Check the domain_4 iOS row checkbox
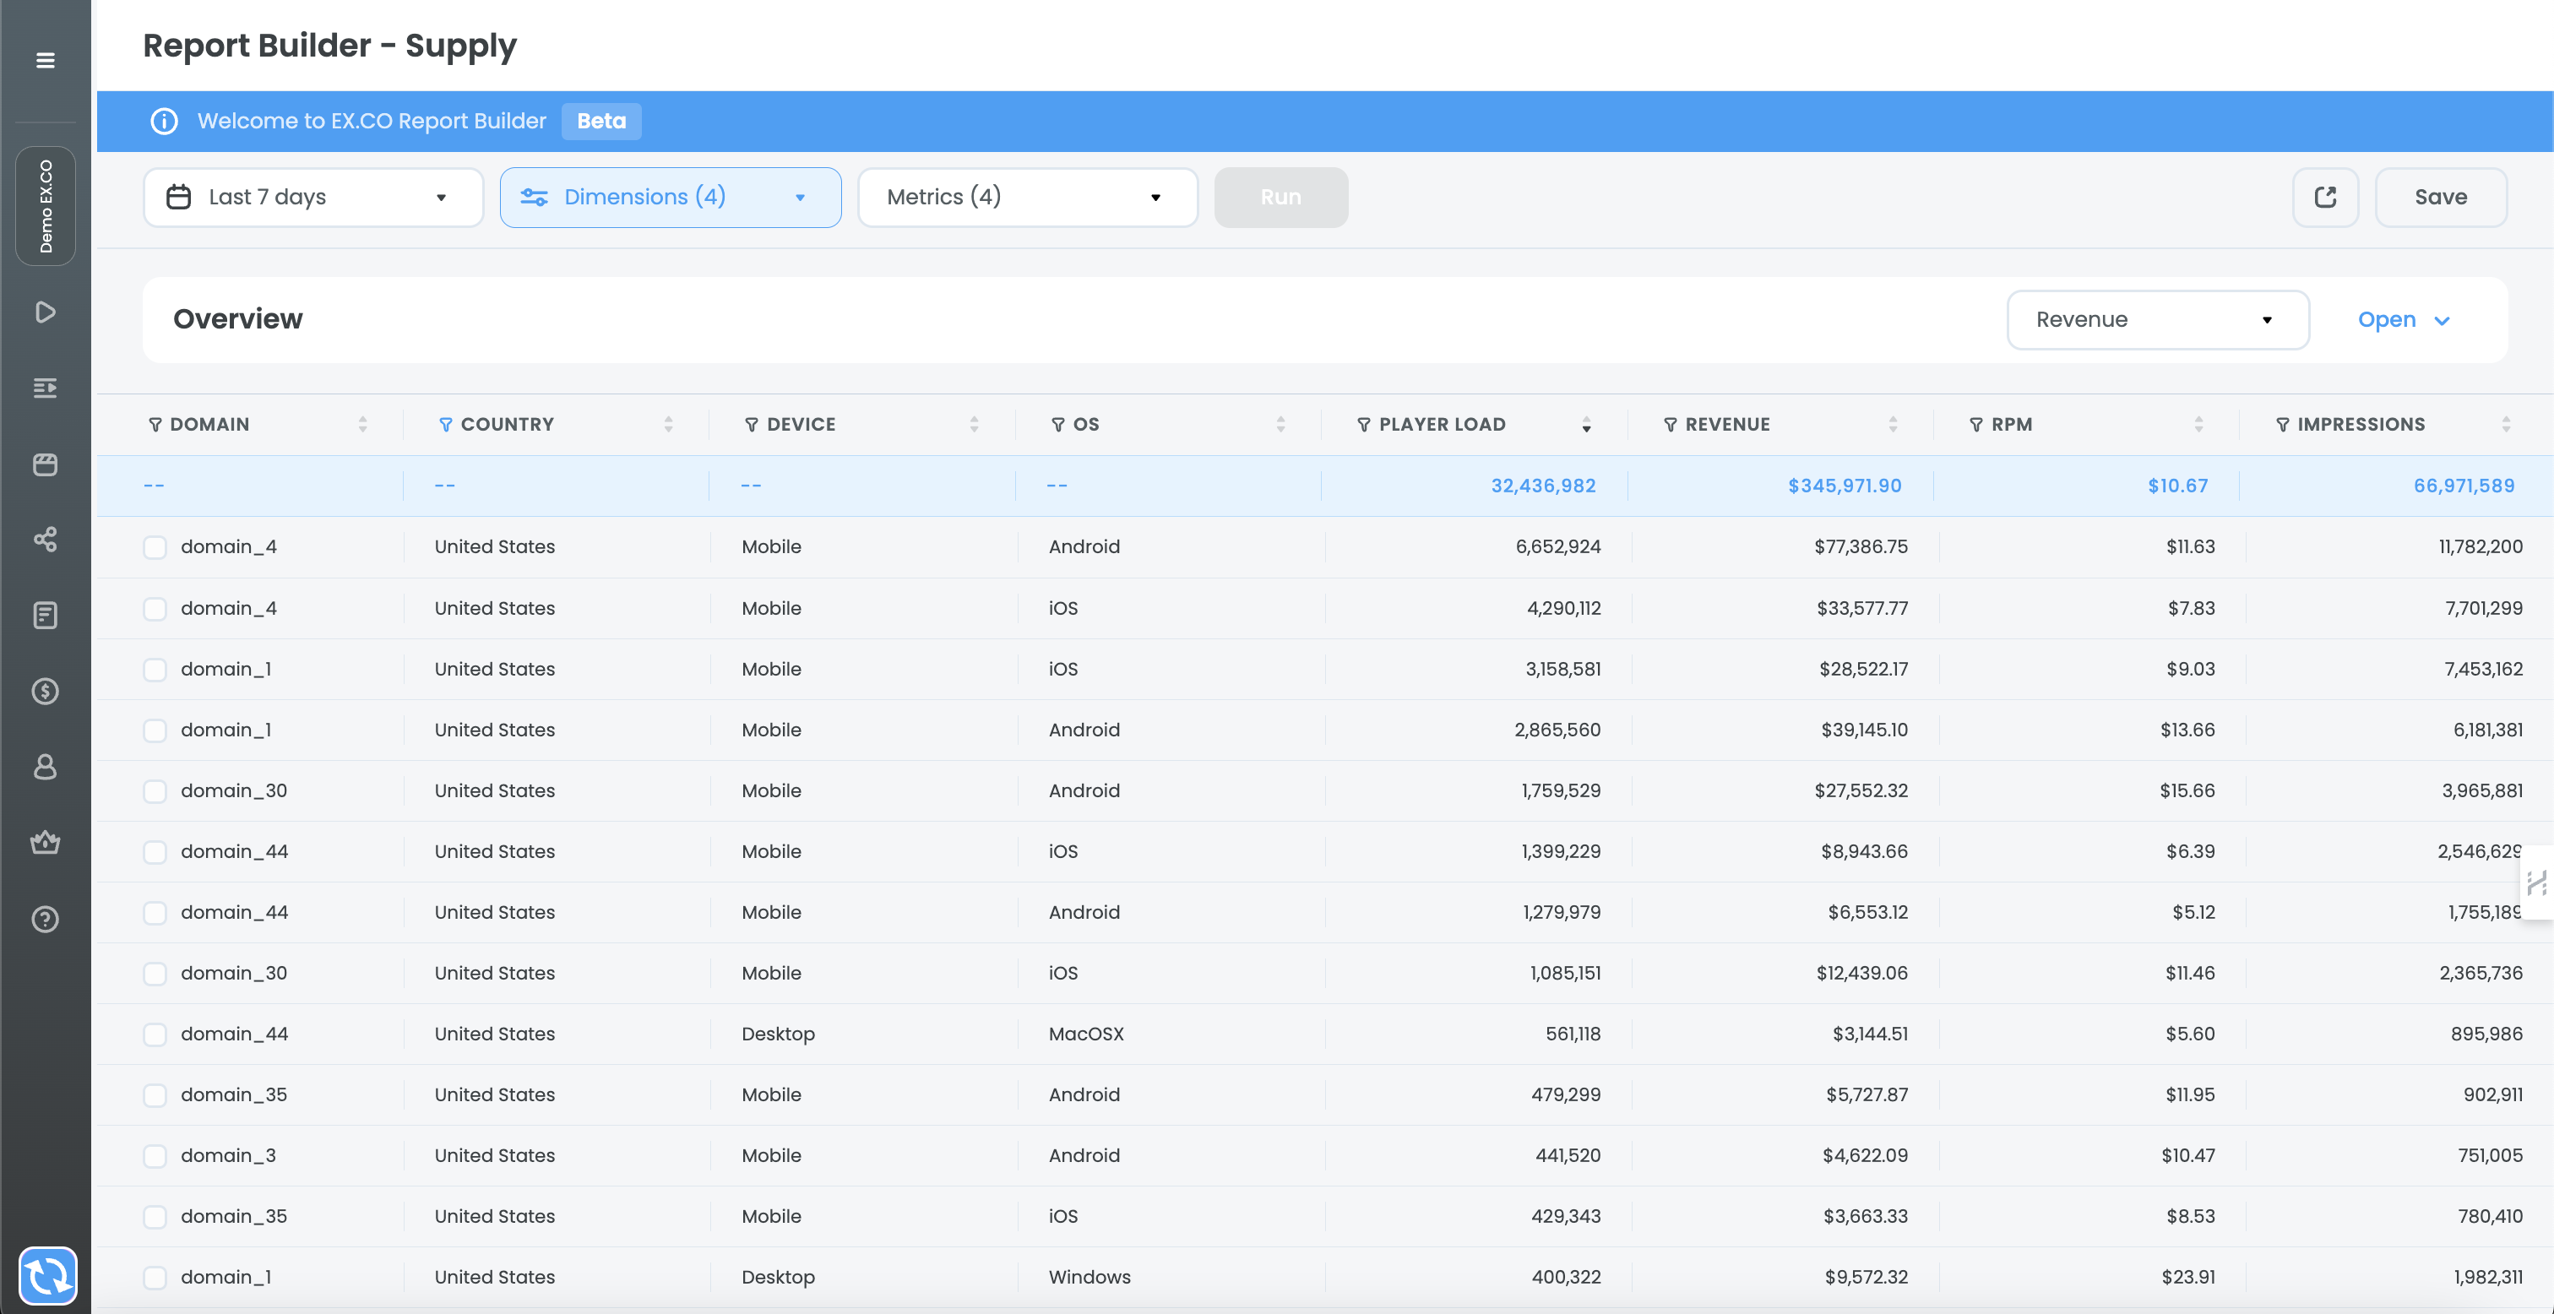 click(155, 609)
